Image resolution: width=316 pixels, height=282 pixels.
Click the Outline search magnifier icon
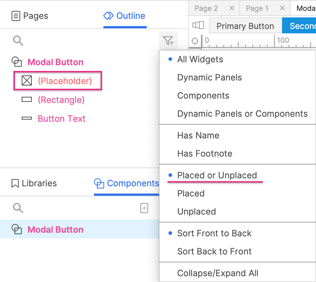tap(18, 41)
